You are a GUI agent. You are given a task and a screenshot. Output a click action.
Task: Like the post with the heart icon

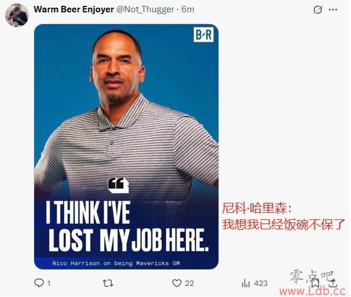tap(177, 283)
